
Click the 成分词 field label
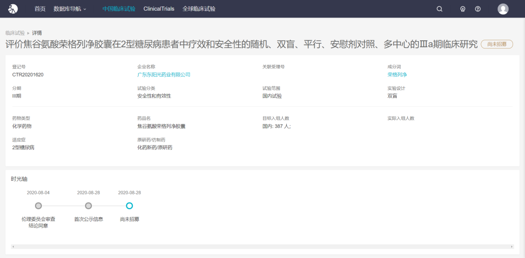[394, 67]
